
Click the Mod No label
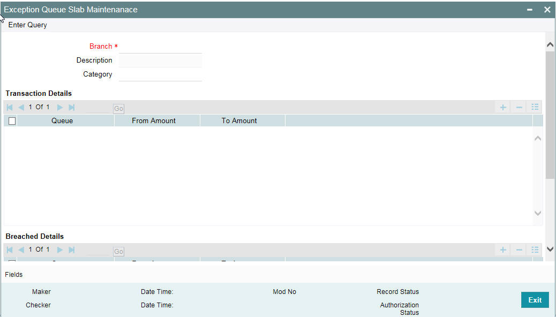tap(284, 292)
